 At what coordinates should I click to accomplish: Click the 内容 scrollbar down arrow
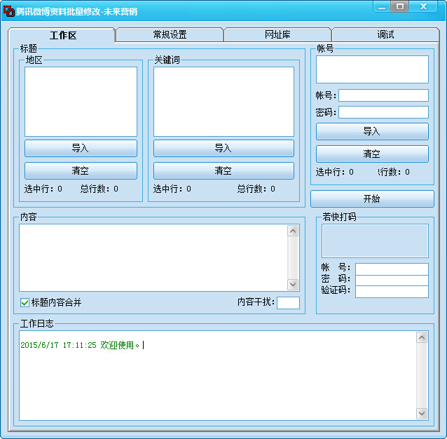click(293, 285)
